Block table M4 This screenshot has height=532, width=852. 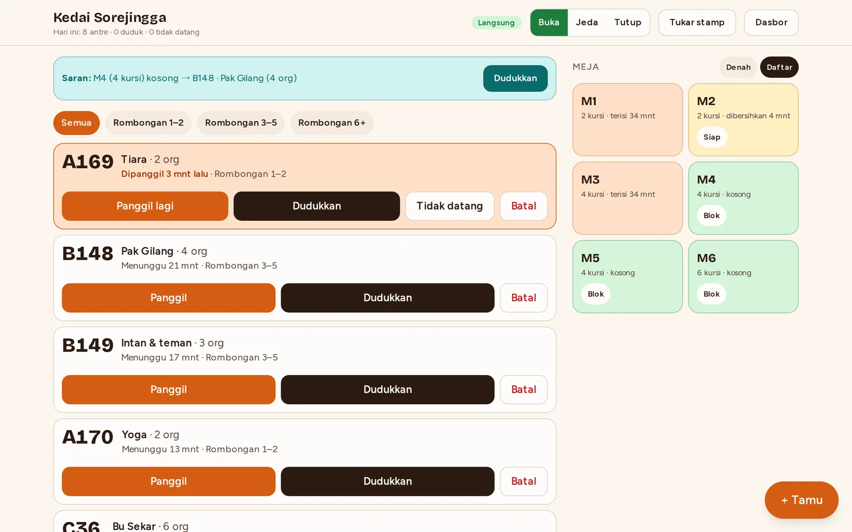tap(711, 215)
